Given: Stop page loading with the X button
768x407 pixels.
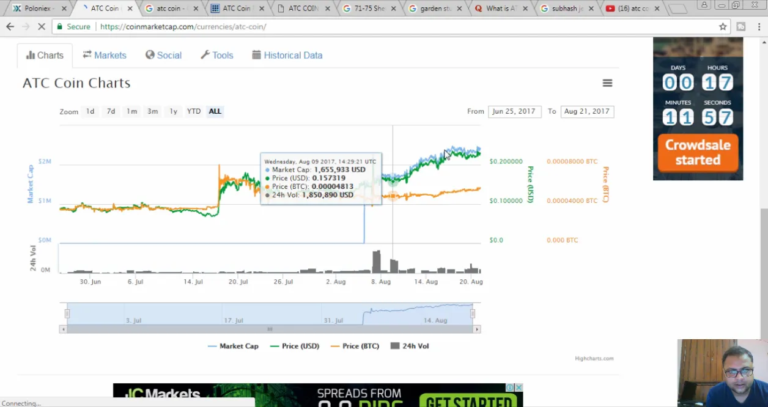Looking at the screenshot, I should 42,27.
